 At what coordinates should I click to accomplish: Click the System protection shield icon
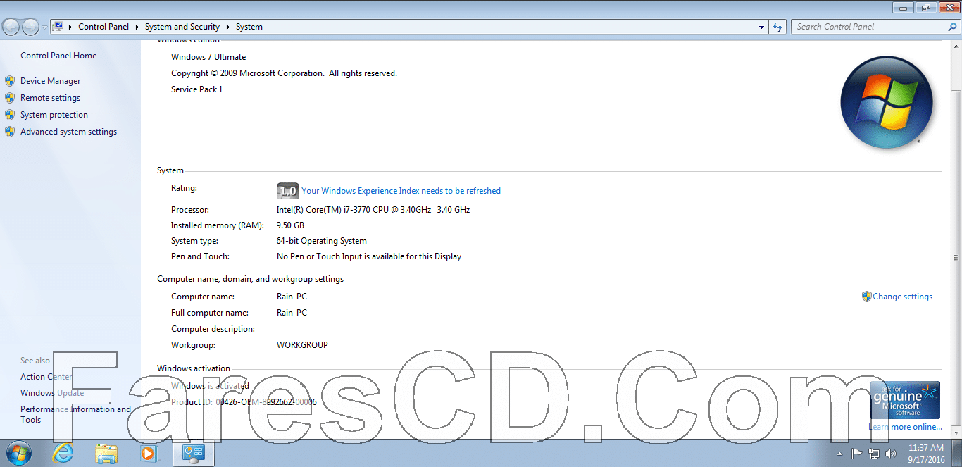click(x=10, y=115)
